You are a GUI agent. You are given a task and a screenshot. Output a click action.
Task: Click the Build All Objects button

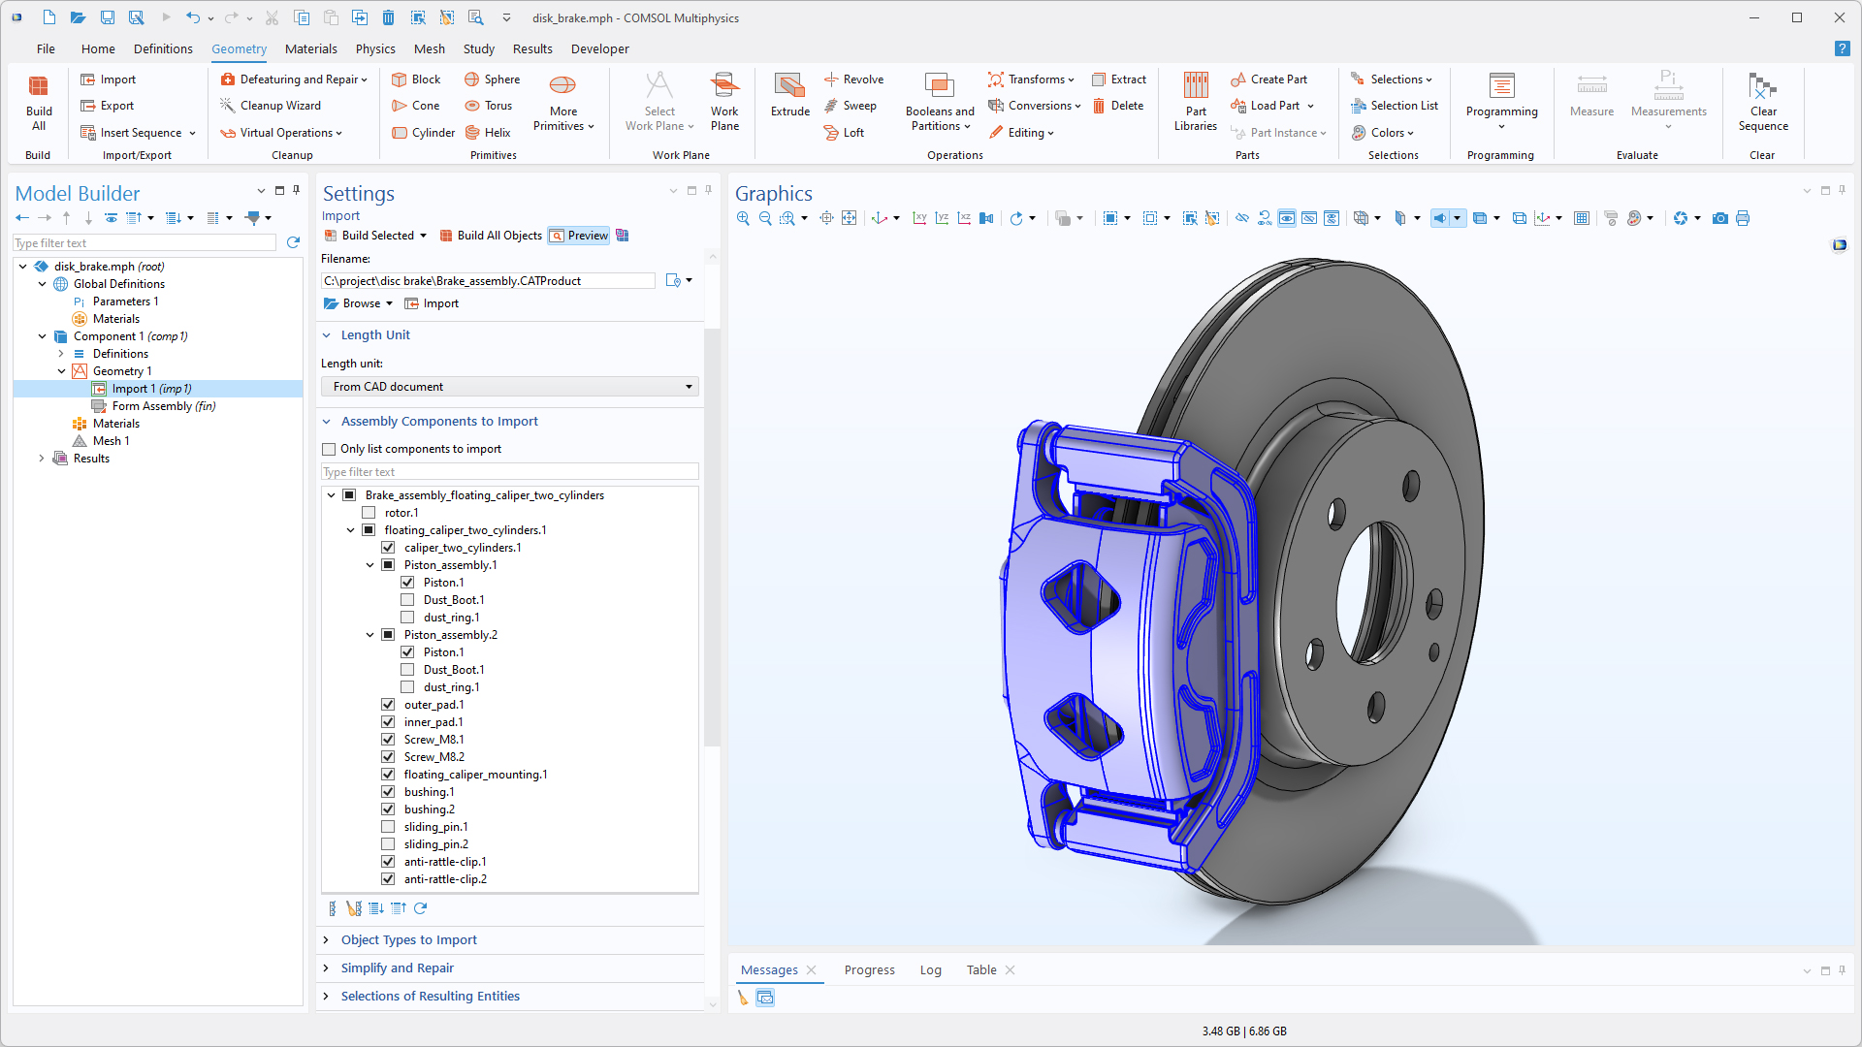(x=490, y=236)
